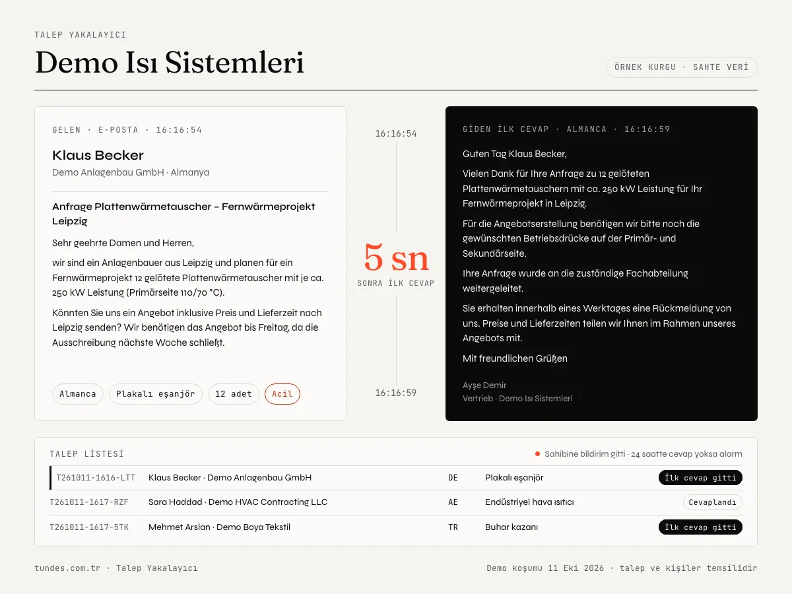Click the Guten Tag Klaus Becker greeting
The width and height of the screenshot is (792, 594).
point(515,154)
